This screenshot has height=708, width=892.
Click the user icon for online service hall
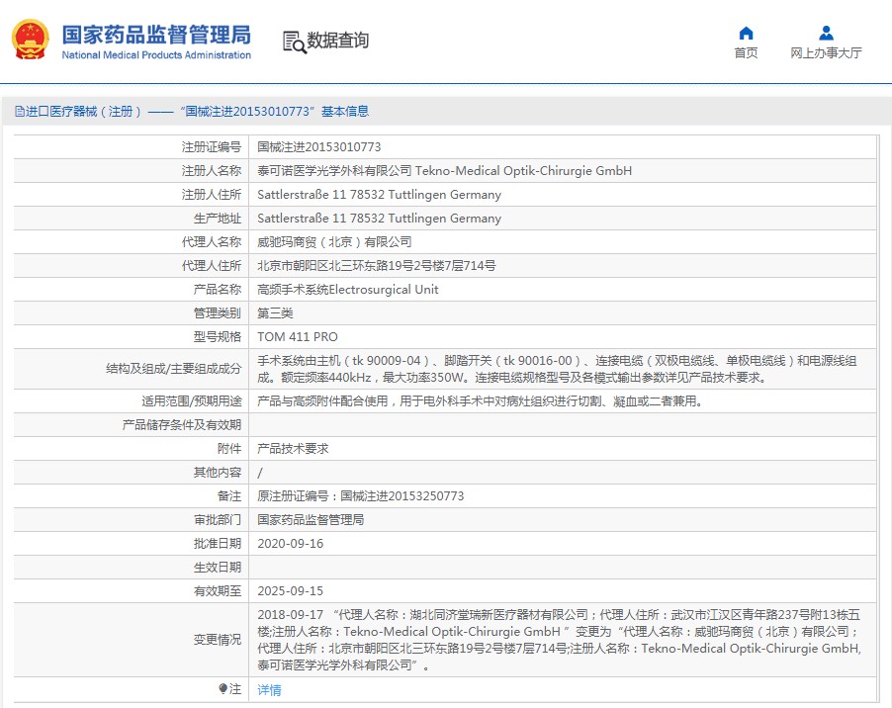point(826,33)
